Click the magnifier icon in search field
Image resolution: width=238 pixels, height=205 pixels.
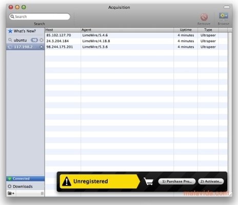click(12, 16)
